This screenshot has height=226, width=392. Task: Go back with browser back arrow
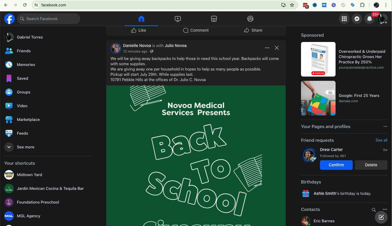tap(6, 5)
